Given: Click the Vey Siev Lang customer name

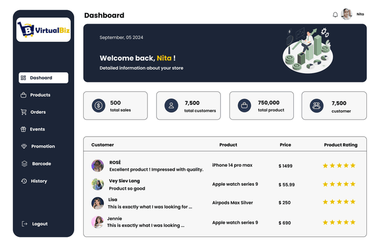Looking at the screenshot, I should coord(124,181).
